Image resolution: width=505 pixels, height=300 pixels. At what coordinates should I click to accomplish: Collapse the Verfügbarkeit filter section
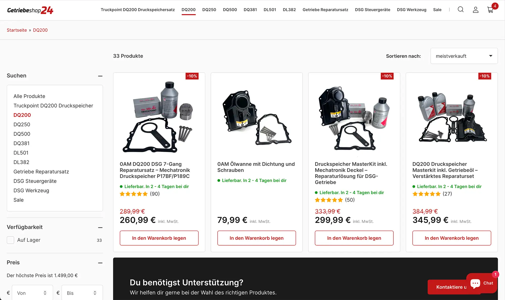(x=100, y=227)
